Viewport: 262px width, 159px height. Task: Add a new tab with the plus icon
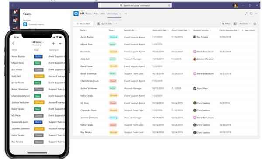[126, 14]
